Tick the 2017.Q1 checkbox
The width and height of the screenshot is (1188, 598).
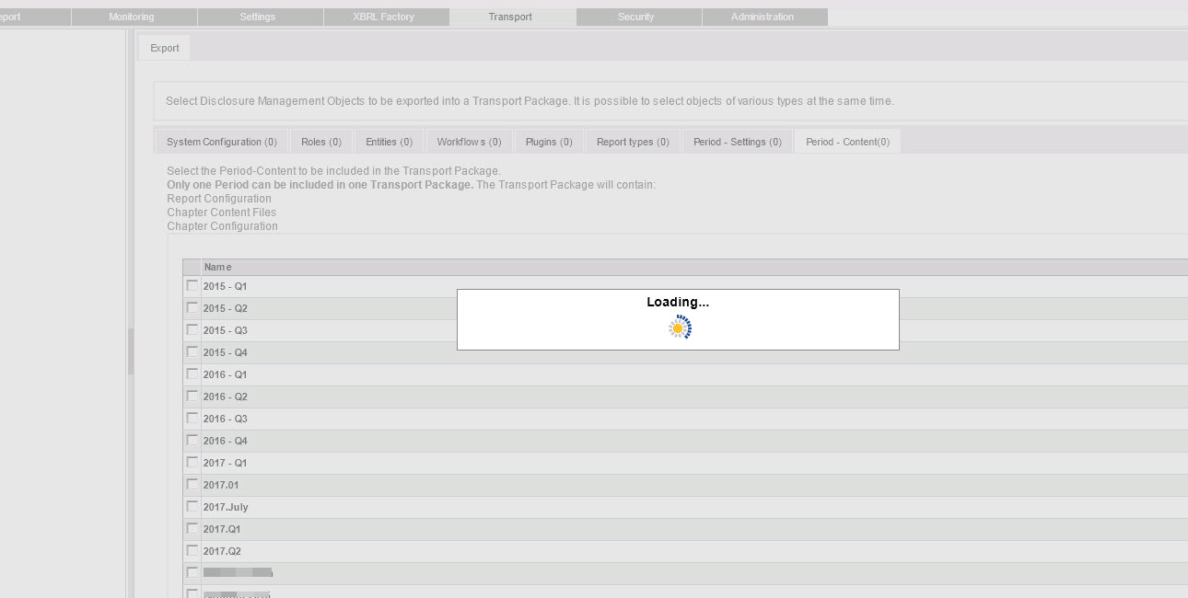click(192, 528)
